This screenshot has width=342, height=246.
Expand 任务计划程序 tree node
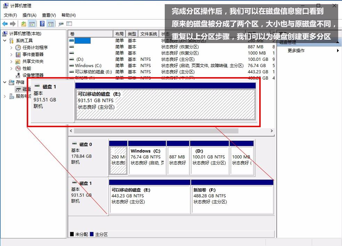point(11,48)
